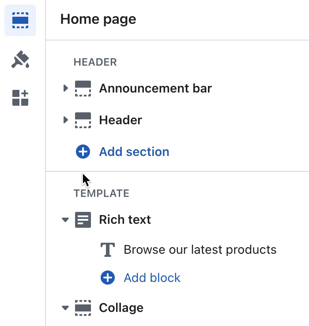Image resolution: width=309 pixels, height=326 pixels.
Task: Select the Collage section label
Action: pos(121,308)
